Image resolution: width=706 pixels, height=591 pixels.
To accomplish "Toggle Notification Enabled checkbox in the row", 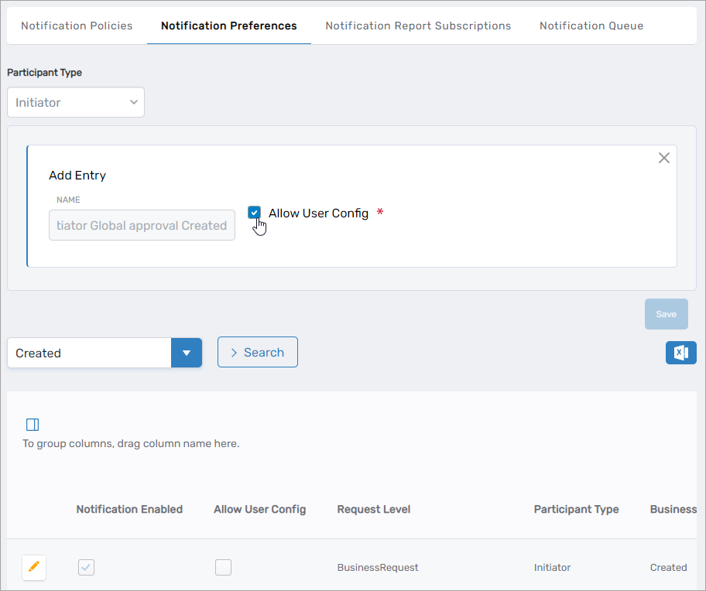I will pyautogui.click(x=86, y=567).
